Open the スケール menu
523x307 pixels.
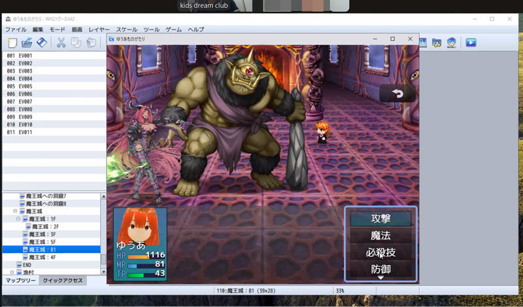126,29
